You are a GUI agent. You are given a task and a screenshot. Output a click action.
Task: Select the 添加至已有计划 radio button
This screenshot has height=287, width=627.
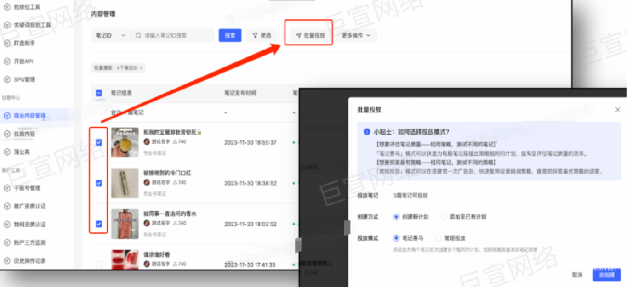click(x=443, y=217)
